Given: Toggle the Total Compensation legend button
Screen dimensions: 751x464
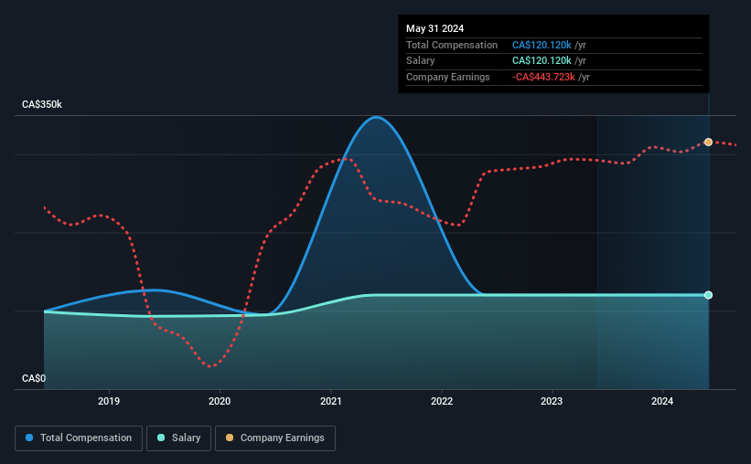Looking at the screenshot, I should (79, 438).
